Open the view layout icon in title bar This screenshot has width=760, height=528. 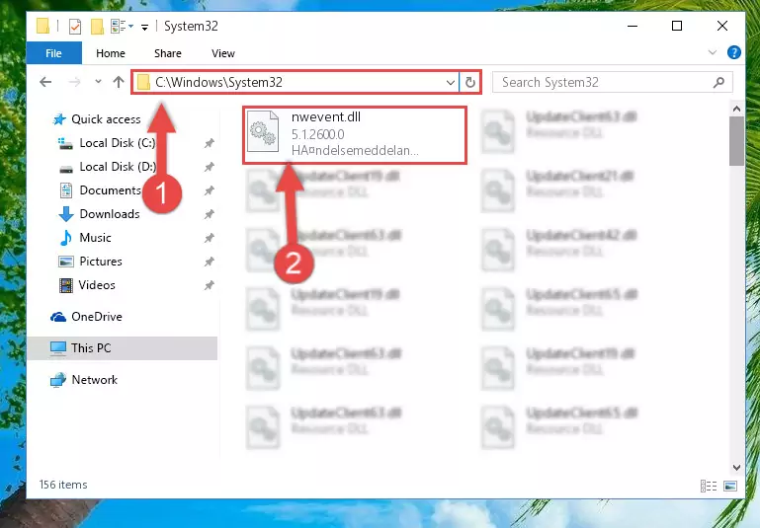click(118, 26)
